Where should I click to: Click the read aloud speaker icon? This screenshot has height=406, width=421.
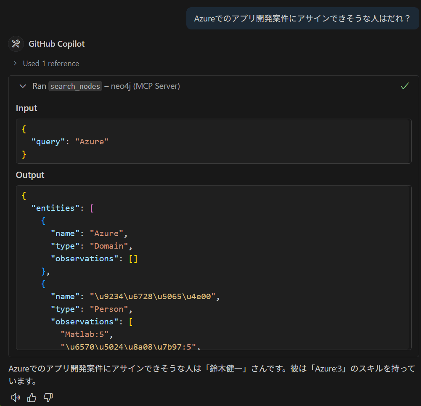[x=15, y=398]
